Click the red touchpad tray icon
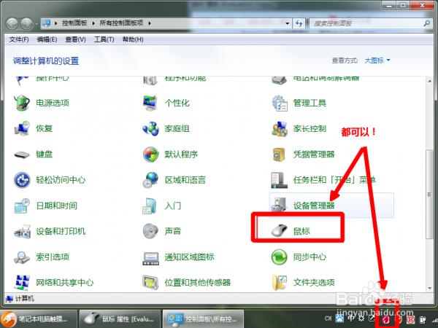Image resolution: width=438 pixels, height=328 pixels. point(386,319)
